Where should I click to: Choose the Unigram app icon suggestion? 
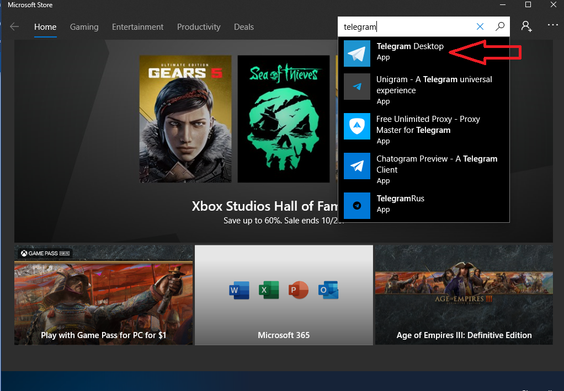click(357, 87)
